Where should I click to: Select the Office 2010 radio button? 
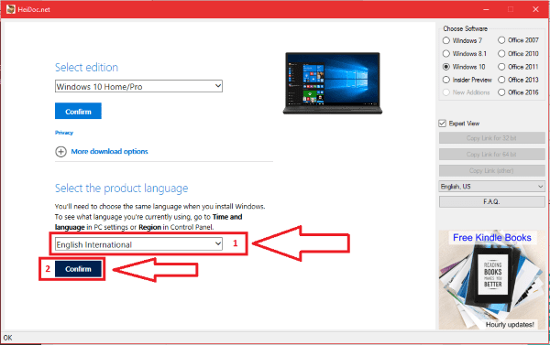pyautogui.click(x=501, y=54)
